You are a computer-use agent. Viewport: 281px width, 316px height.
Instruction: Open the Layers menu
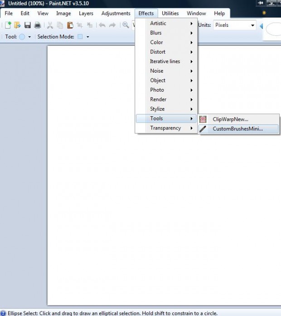pyautogui.click(x=86, y=13)
